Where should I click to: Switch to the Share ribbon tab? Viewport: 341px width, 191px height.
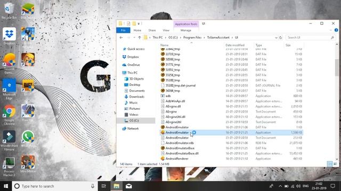[152, 30]
